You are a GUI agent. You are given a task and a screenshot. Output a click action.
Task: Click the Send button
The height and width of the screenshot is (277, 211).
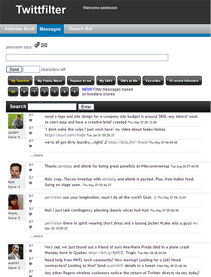pyautogui.click(x=14, y=69)
